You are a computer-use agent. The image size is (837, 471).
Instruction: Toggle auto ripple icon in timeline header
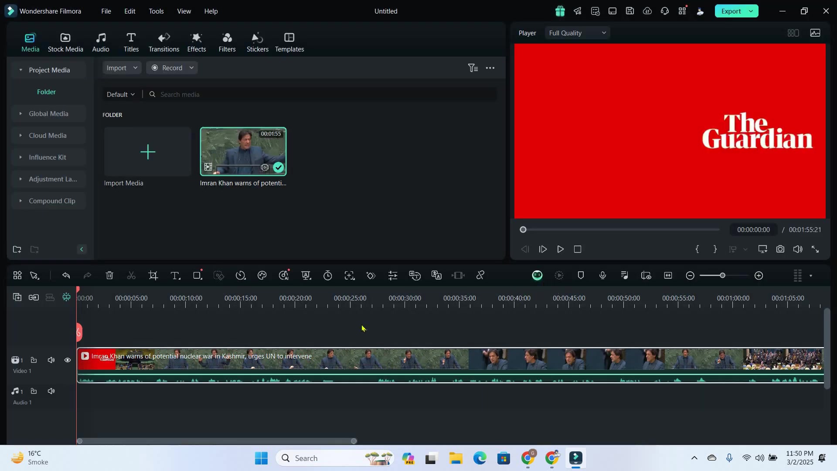(x=50, y=297)
